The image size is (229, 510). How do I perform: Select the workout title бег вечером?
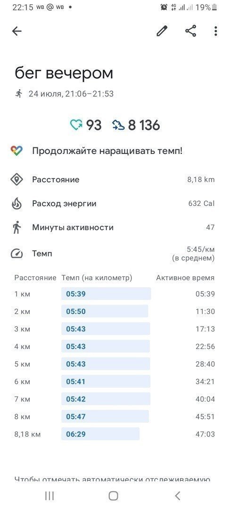64,73
